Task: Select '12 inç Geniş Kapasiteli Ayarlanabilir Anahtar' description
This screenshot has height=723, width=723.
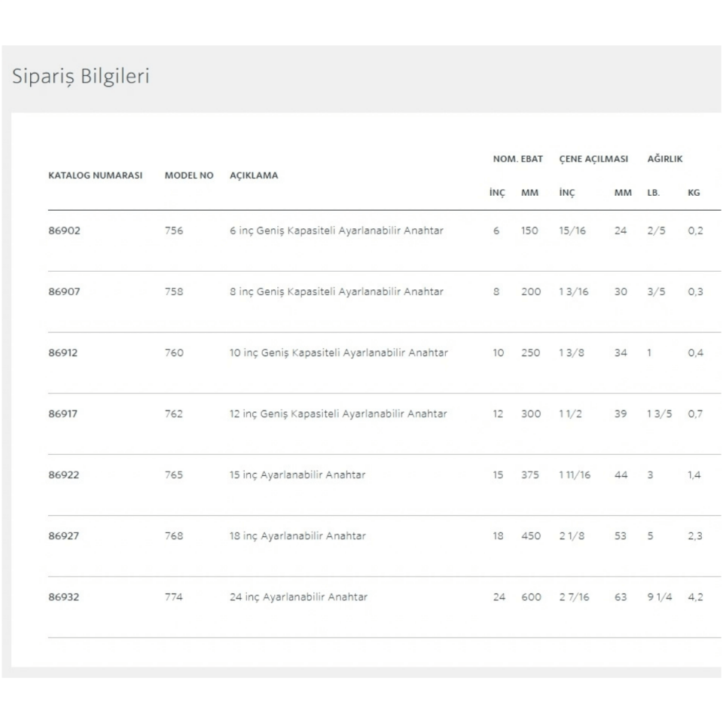Action: (338, 413)
